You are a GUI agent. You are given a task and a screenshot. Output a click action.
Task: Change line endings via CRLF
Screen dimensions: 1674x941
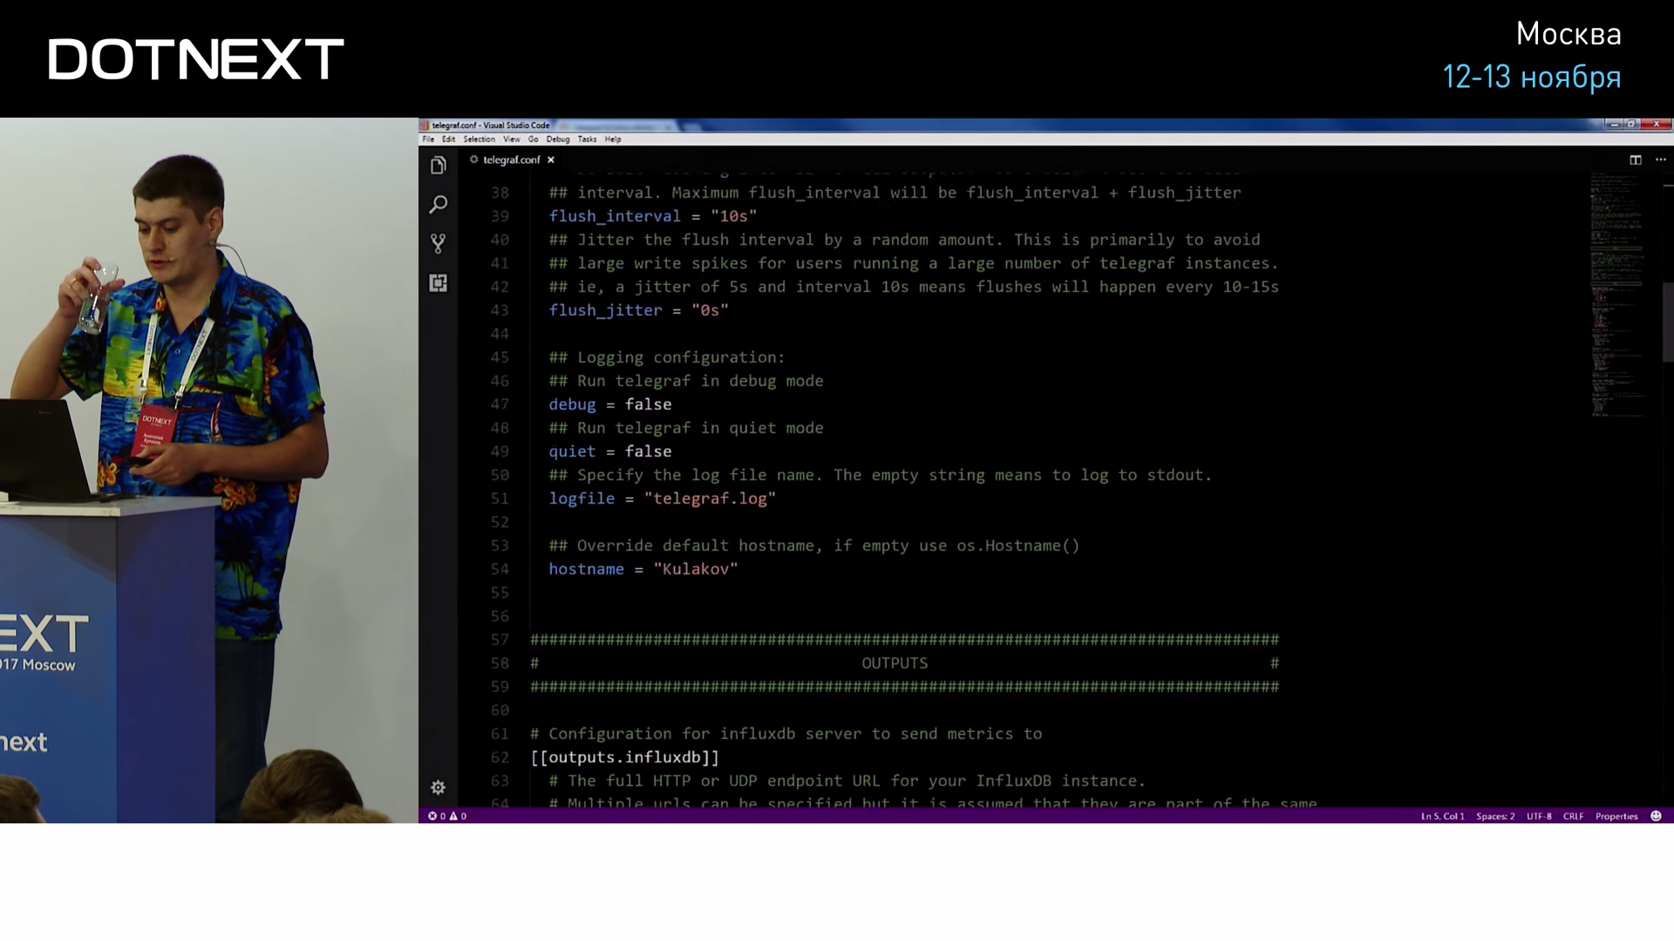1573,816
